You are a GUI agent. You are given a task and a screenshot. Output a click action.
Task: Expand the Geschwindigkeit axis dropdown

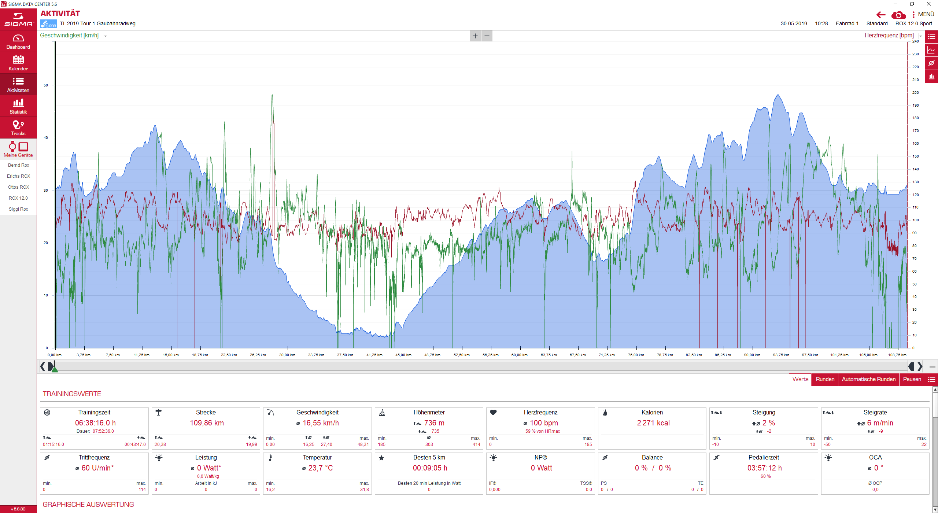click(x=106, y=36)
